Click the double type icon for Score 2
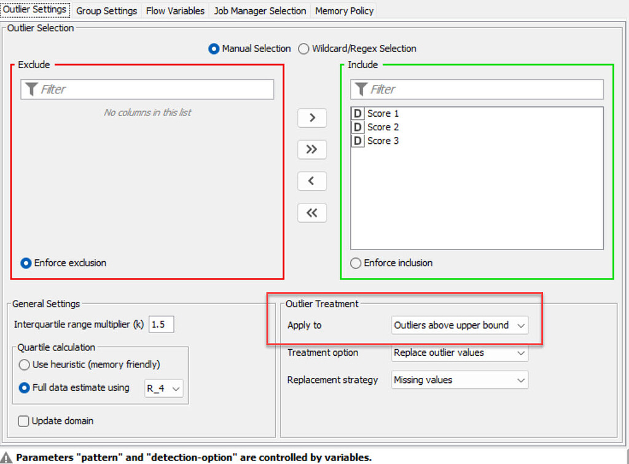The width and height of the screenshot is (629, 464). click(x=357, y=127)
